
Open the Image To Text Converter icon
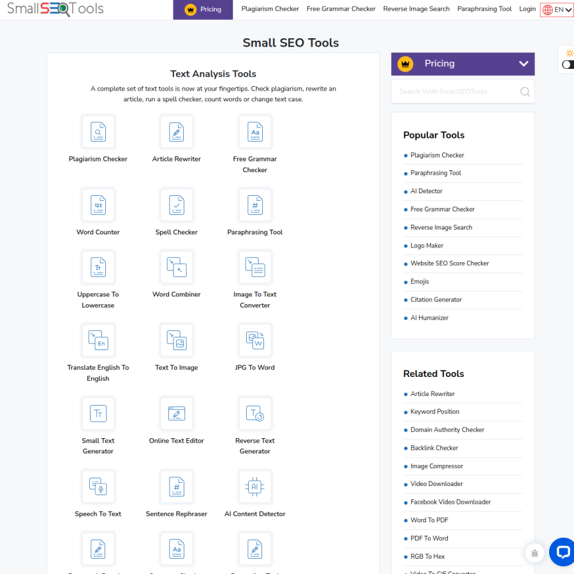[254, 267]
